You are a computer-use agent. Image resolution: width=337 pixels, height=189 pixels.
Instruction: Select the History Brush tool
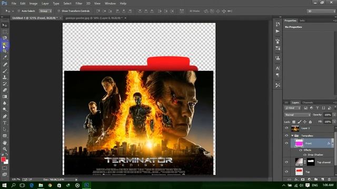5,84
